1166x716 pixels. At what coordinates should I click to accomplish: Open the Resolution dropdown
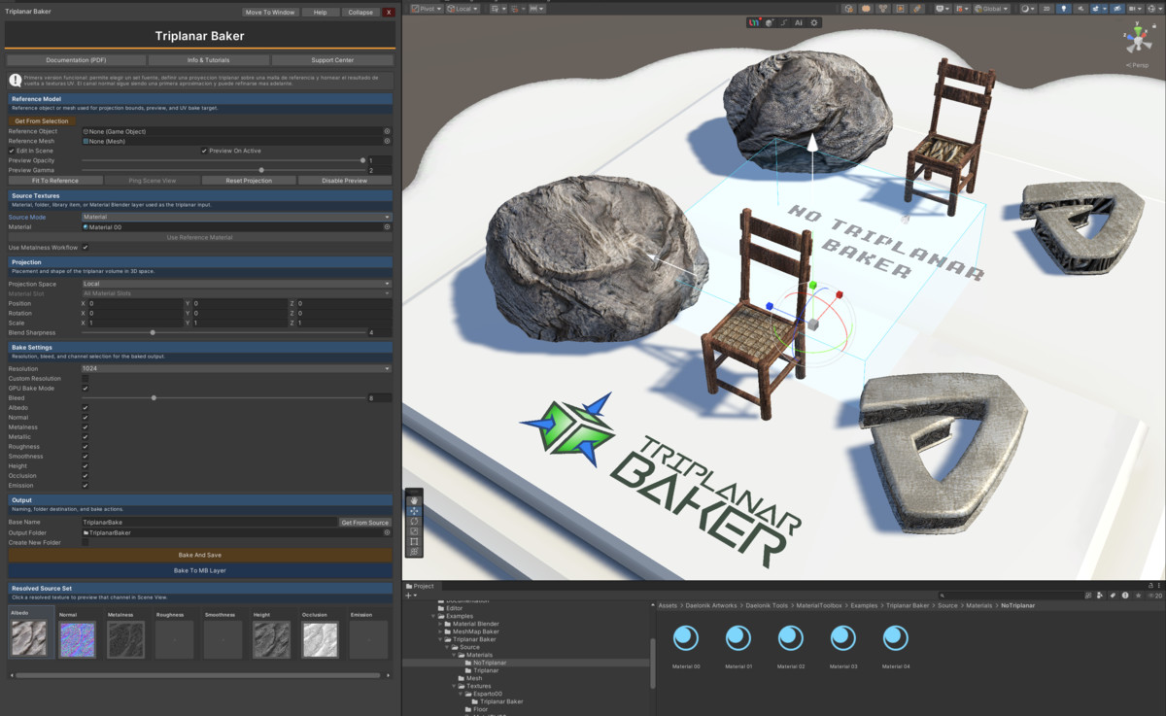[x=236, y=369]
